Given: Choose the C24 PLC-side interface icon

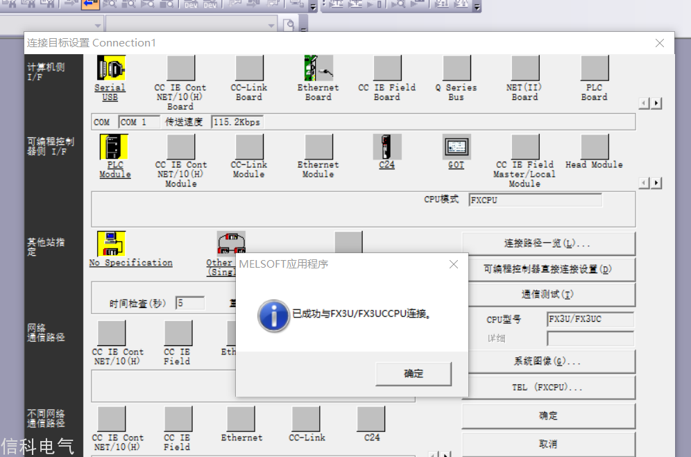Looking at the screenshot, I should coord(387,146).
